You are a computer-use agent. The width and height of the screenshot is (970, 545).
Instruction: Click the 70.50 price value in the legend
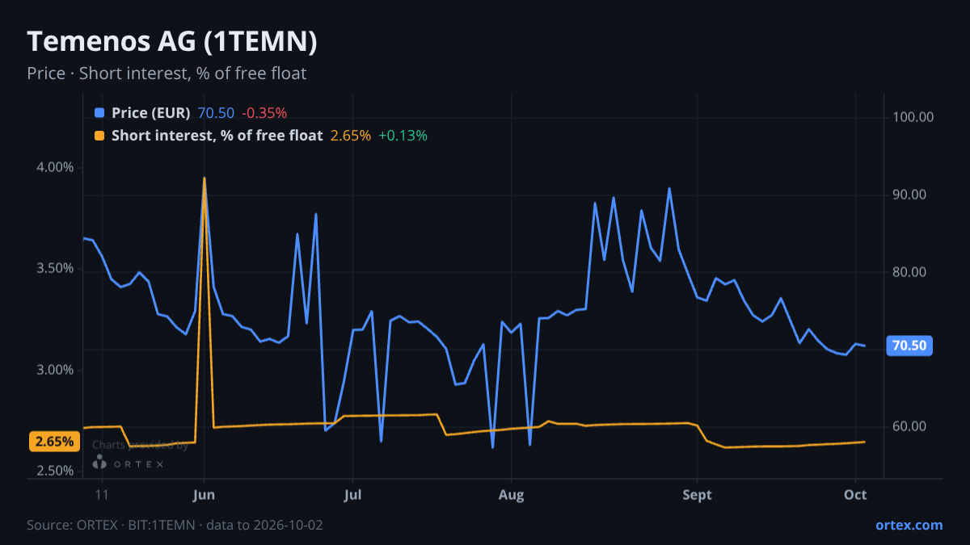(x=216, y=113)
